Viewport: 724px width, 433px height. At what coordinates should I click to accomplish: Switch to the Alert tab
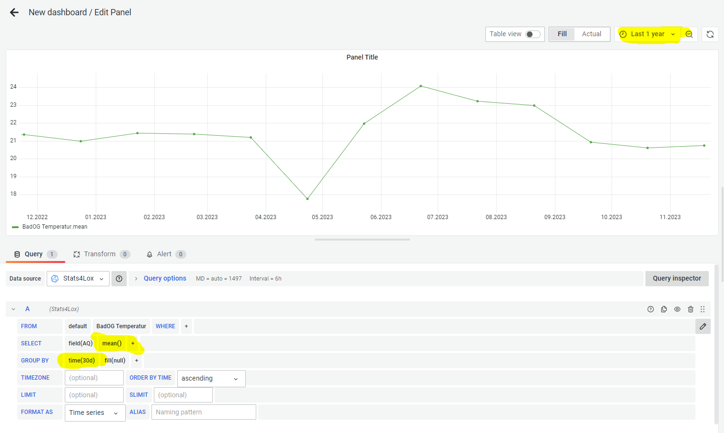pyautogui.click(x=164, y=254)
